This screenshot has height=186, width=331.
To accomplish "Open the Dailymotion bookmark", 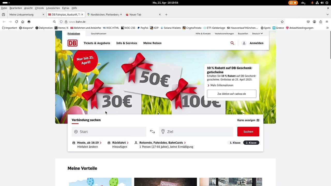I will [x=44, y=28].
